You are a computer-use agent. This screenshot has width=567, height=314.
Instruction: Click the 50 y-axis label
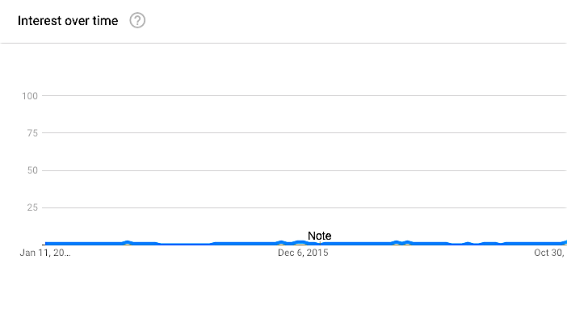(32, 170)
